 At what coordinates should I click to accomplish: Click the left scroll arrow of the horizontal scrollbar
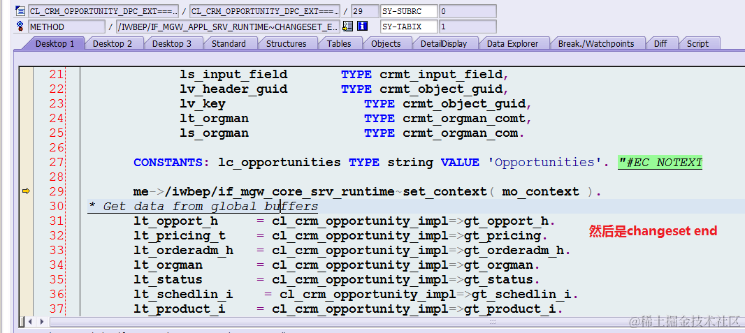point(30,322)
